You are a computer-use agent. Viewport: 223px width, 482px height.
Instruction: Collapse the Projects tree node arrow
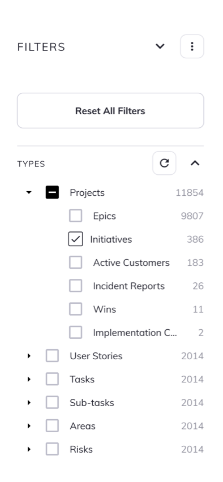29,192
